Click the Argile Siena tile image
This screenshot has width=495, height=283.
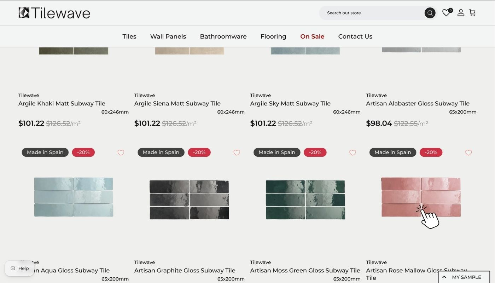tap(189, 51)
